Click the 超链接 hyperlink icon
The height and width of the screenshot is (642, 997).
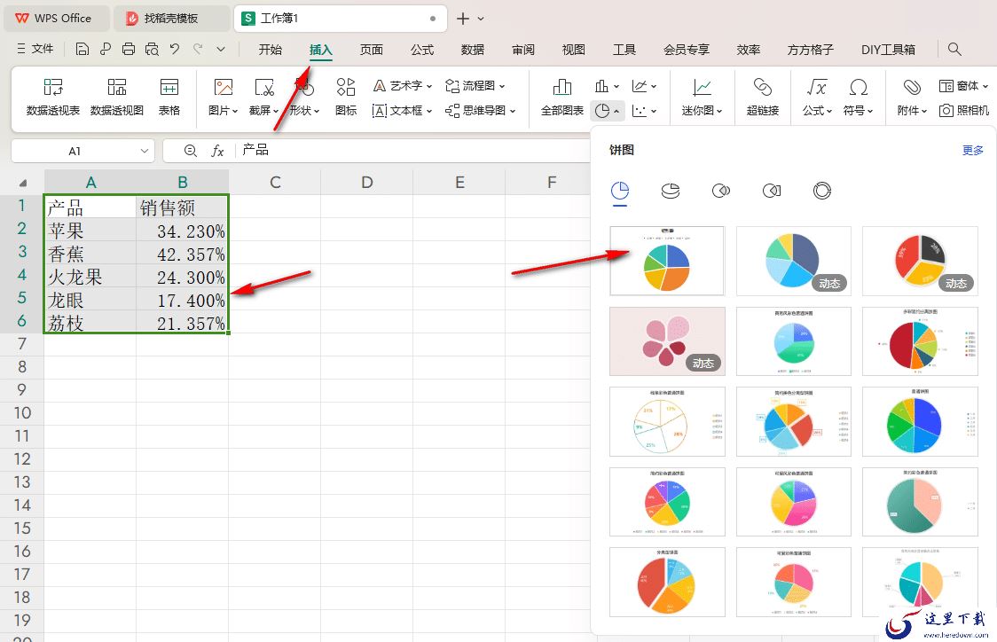coord(762,87)
